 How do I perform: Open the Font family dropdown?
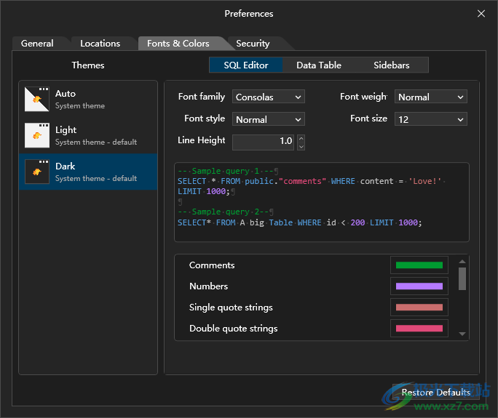[269, 97]
